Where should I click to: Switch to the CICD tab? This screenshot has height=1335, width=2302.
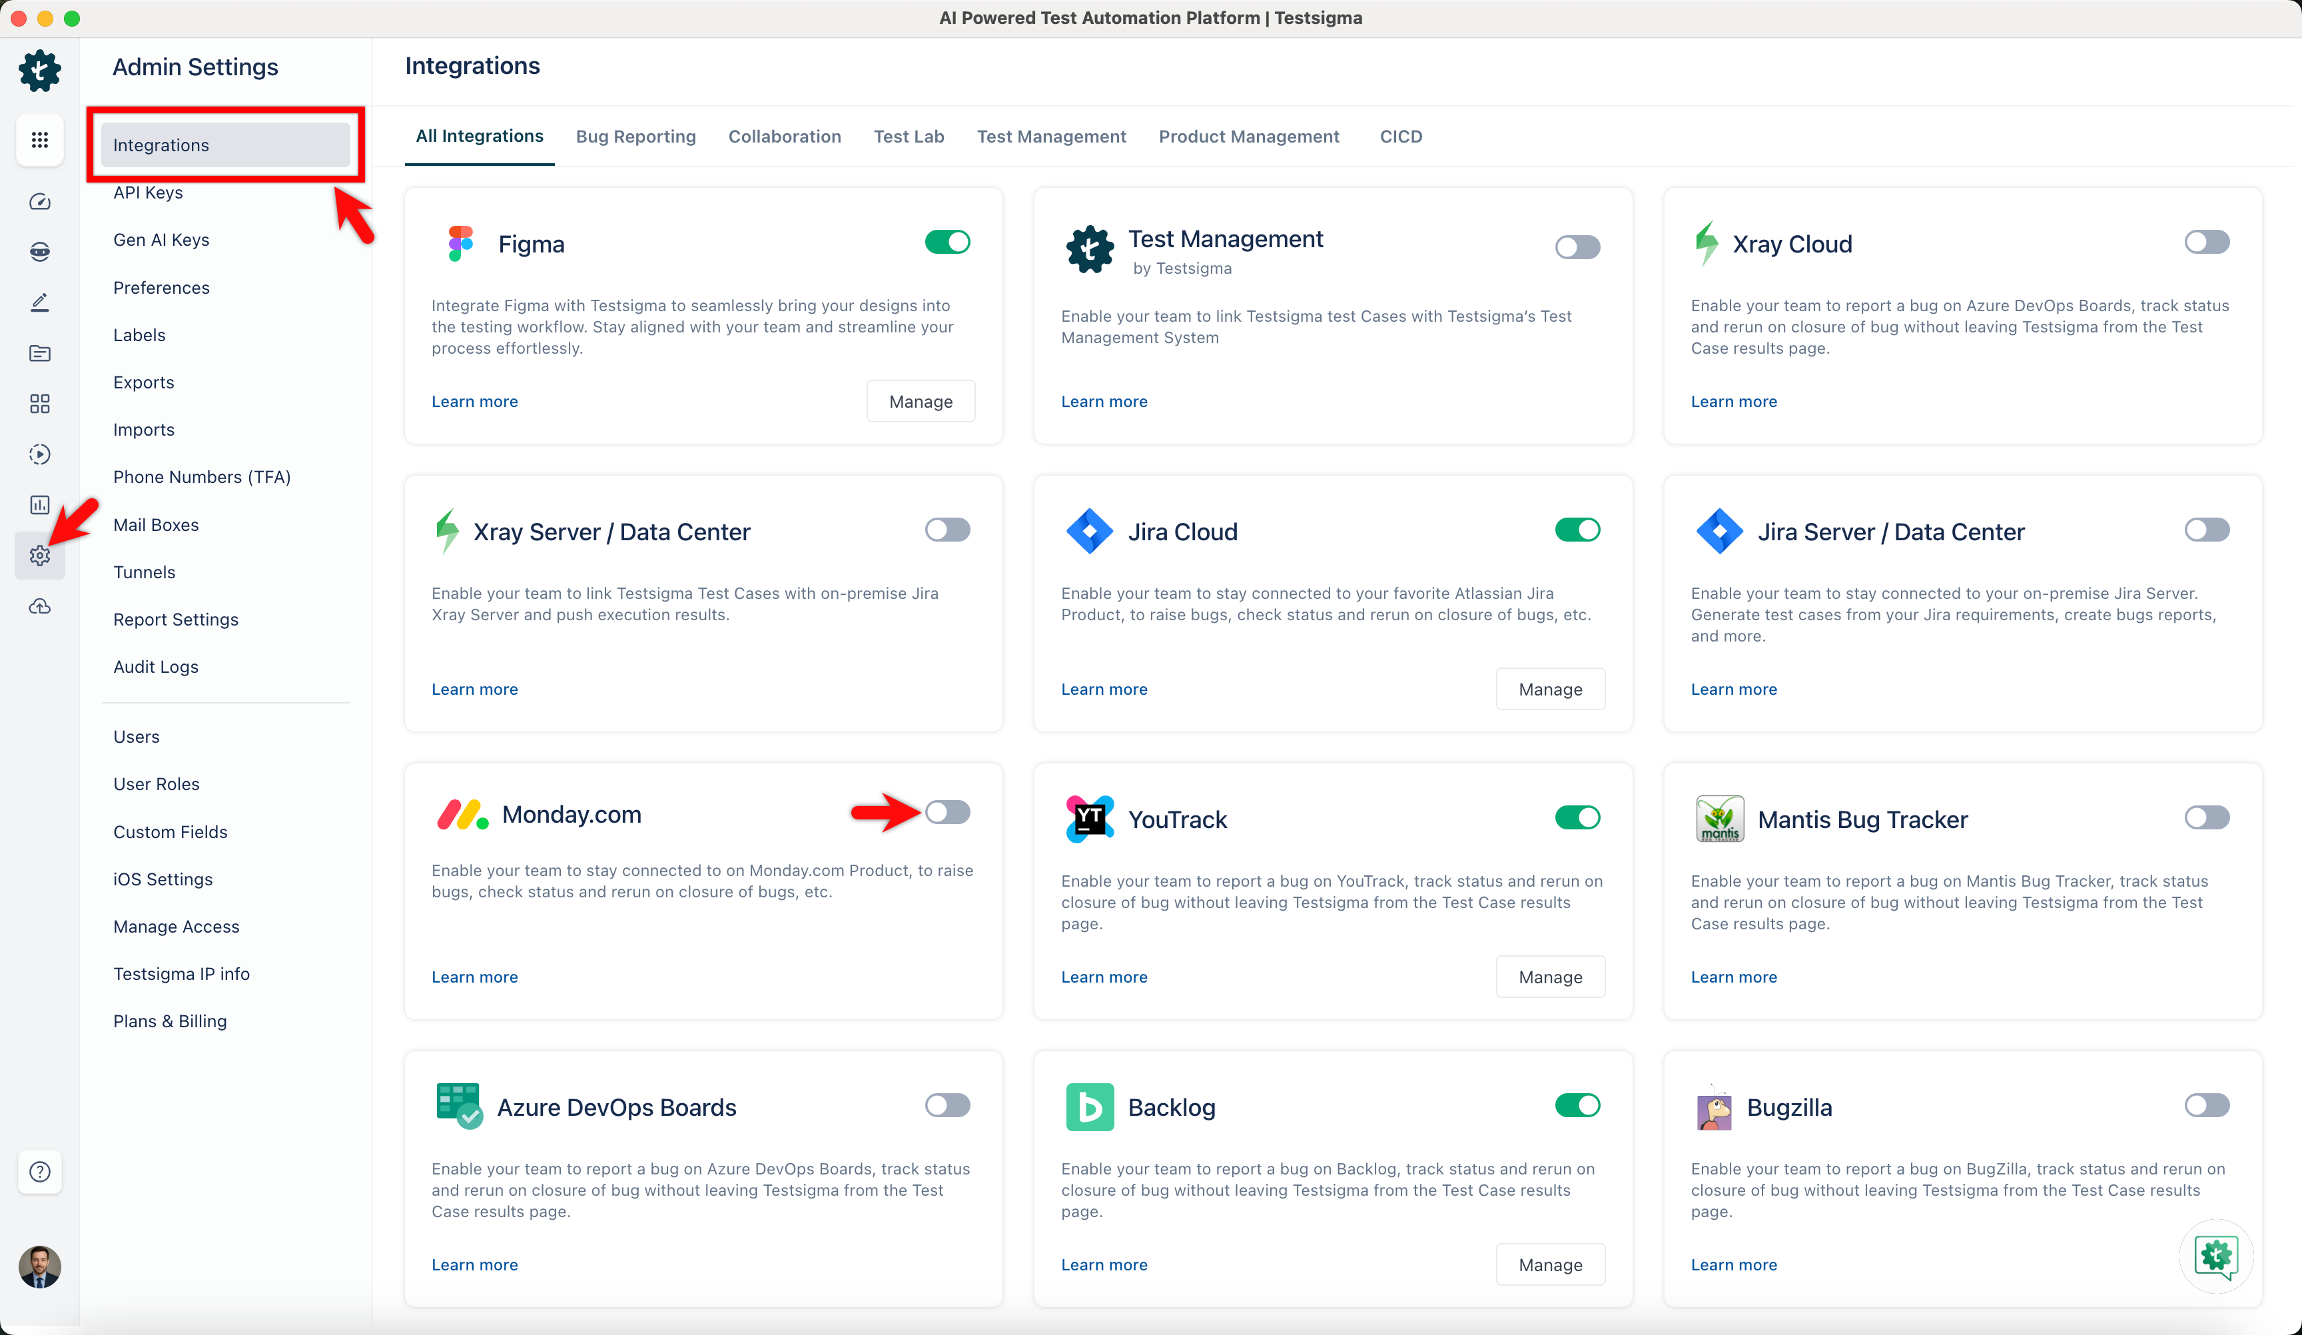click(1400, 136)
